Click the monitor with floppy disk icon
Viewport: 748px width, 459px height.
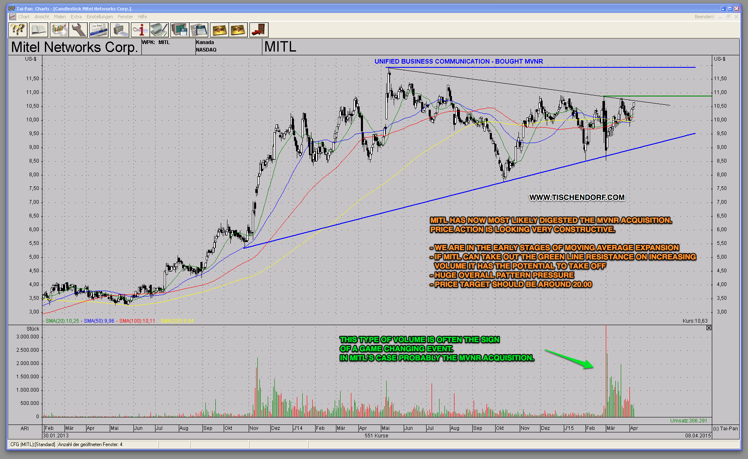(180, 30)
